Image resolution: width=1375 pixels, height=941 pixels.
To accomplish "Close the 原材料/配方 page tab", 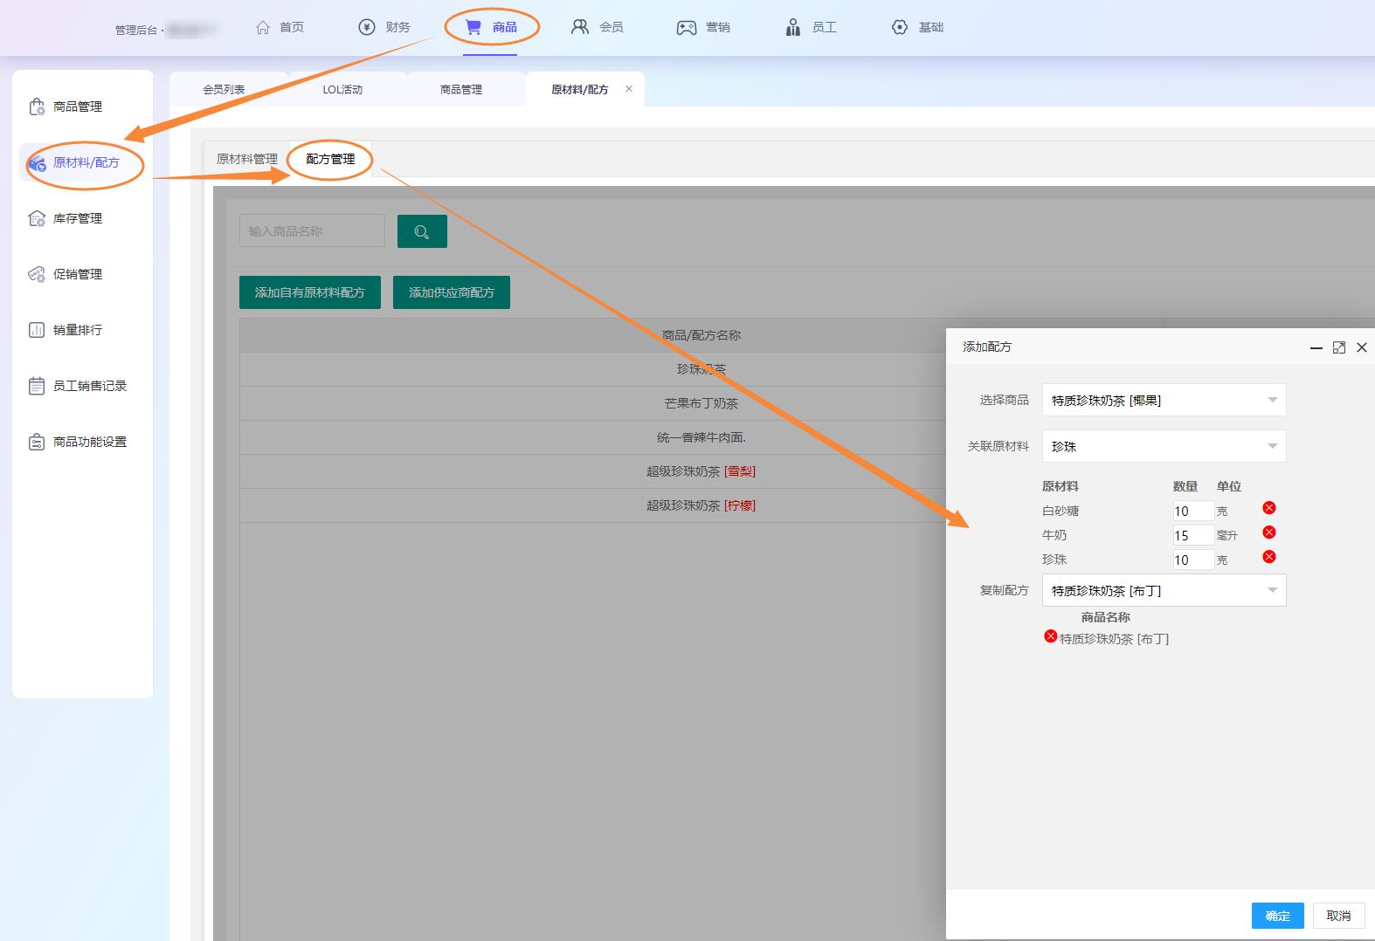I will [629, 89].
